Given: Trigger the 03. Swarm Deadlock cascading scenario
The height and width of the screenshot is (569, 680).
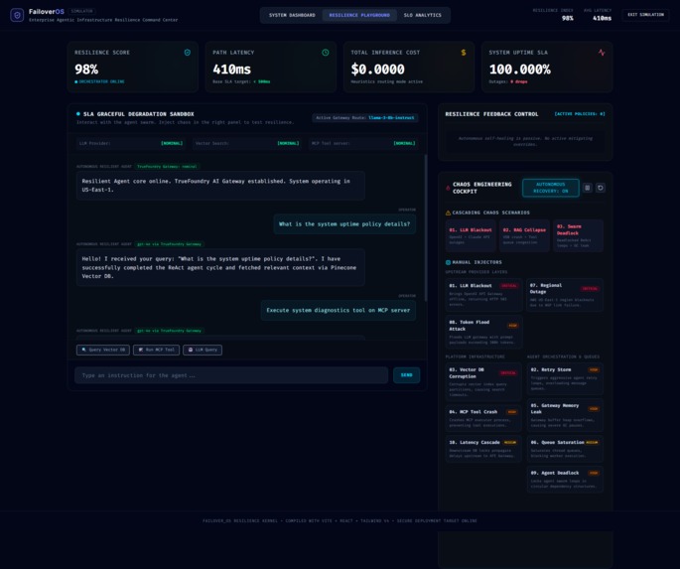Looking at the screenshot, I should point(578,236).
